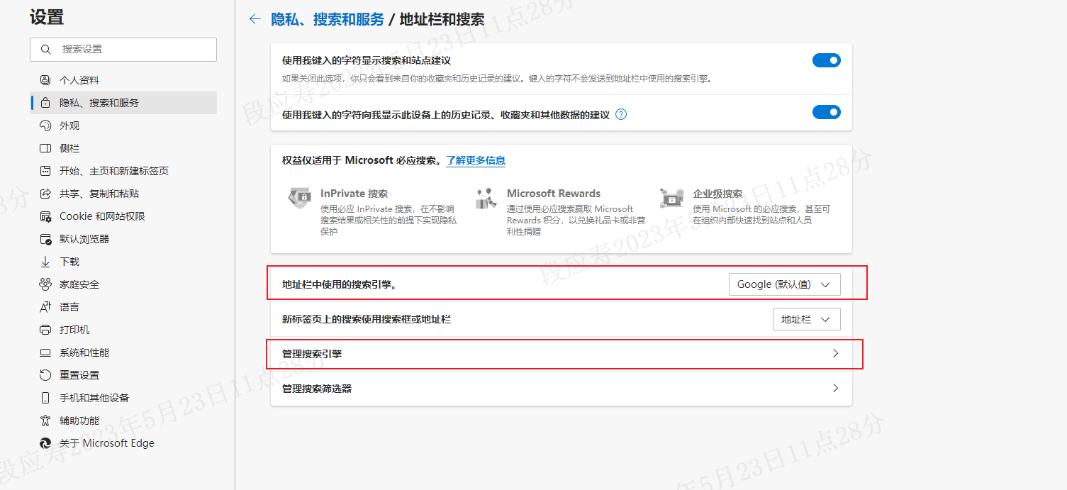Click the 系统和性能 laptop icon
This screenshot has height=490, width=1067.
(45, 352)
